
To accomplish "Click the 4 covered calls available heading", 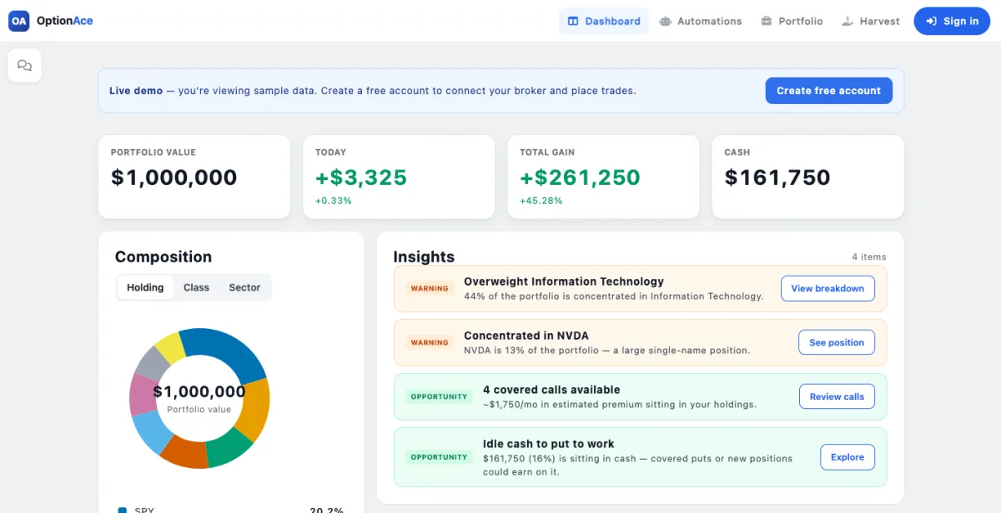I will [551, 390].
